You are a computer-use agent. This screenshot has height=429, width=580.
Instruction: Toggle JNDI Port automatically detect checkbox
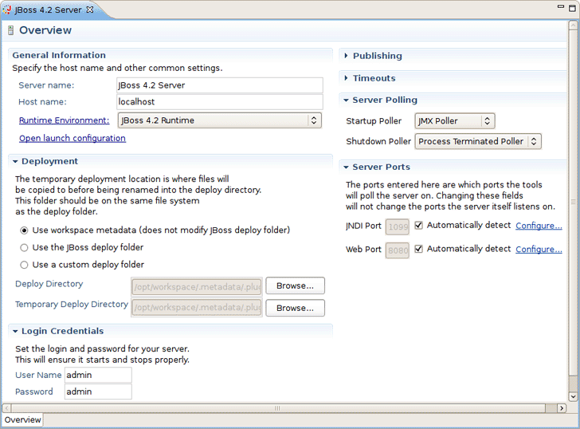[419, 226]
